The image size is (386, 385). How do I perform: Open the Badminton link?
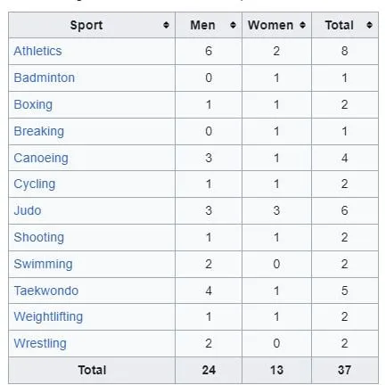tap(45, 78)
